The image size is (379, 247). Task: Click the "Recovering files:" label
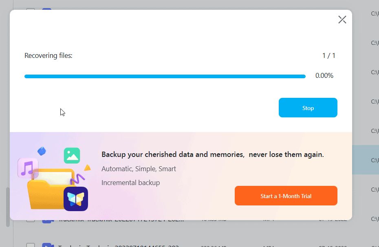click(x=48, y=55)
